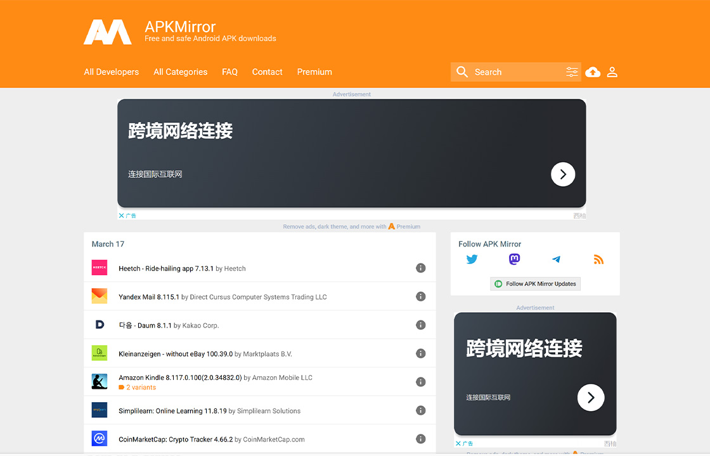Click developer name CoinMarketCap.com
The width and height of the screenshot is (710, 456).
tap(274, 440)
